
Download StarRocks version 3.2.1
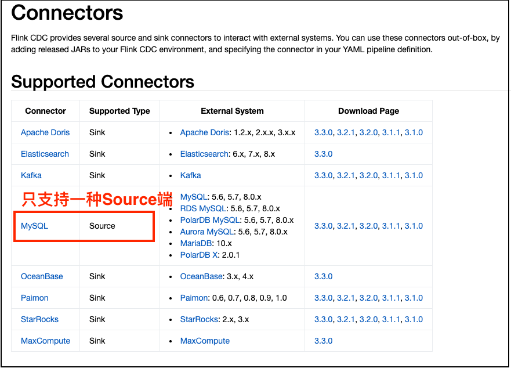pos(346,319)
